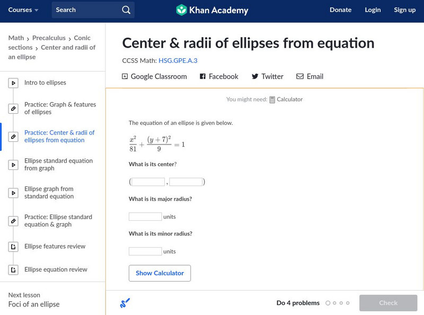Image resolution: width=424 pixels, height=315 pixels.
Task: Click the center x-coordinate input box
Action: point(148,182)
